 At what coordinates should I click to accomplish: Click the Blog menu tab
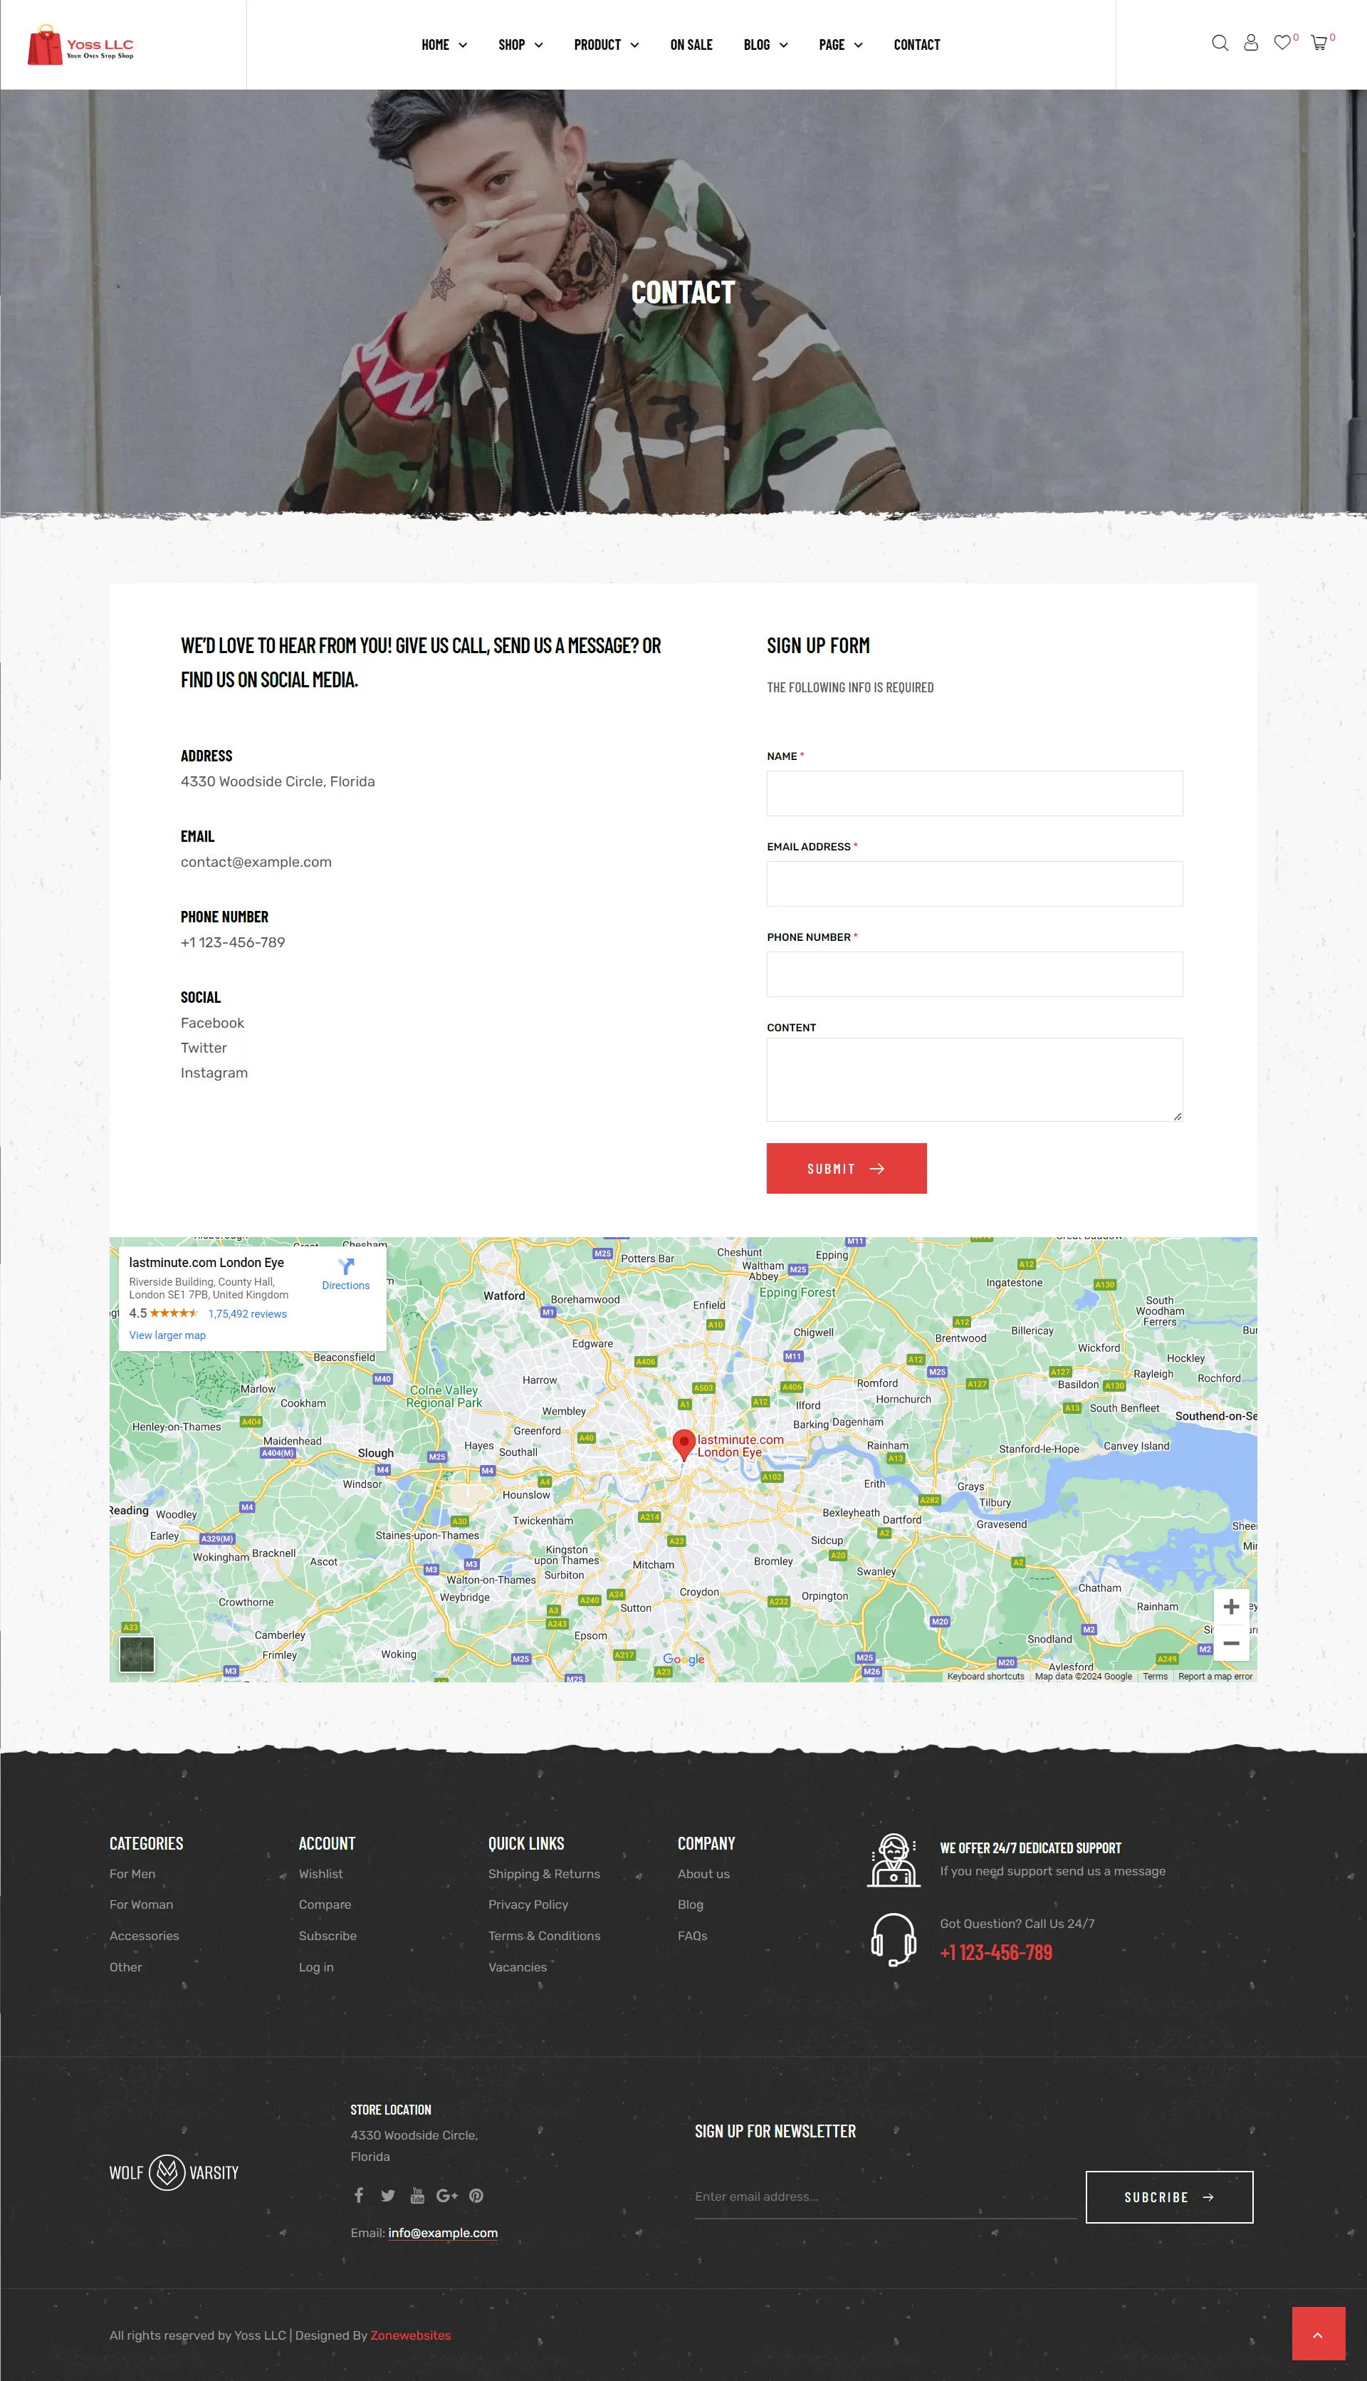click(x=755, y=44)
